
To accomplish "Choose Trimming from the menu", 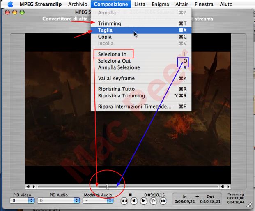I will pyautogui.click(x=141, y=23).
